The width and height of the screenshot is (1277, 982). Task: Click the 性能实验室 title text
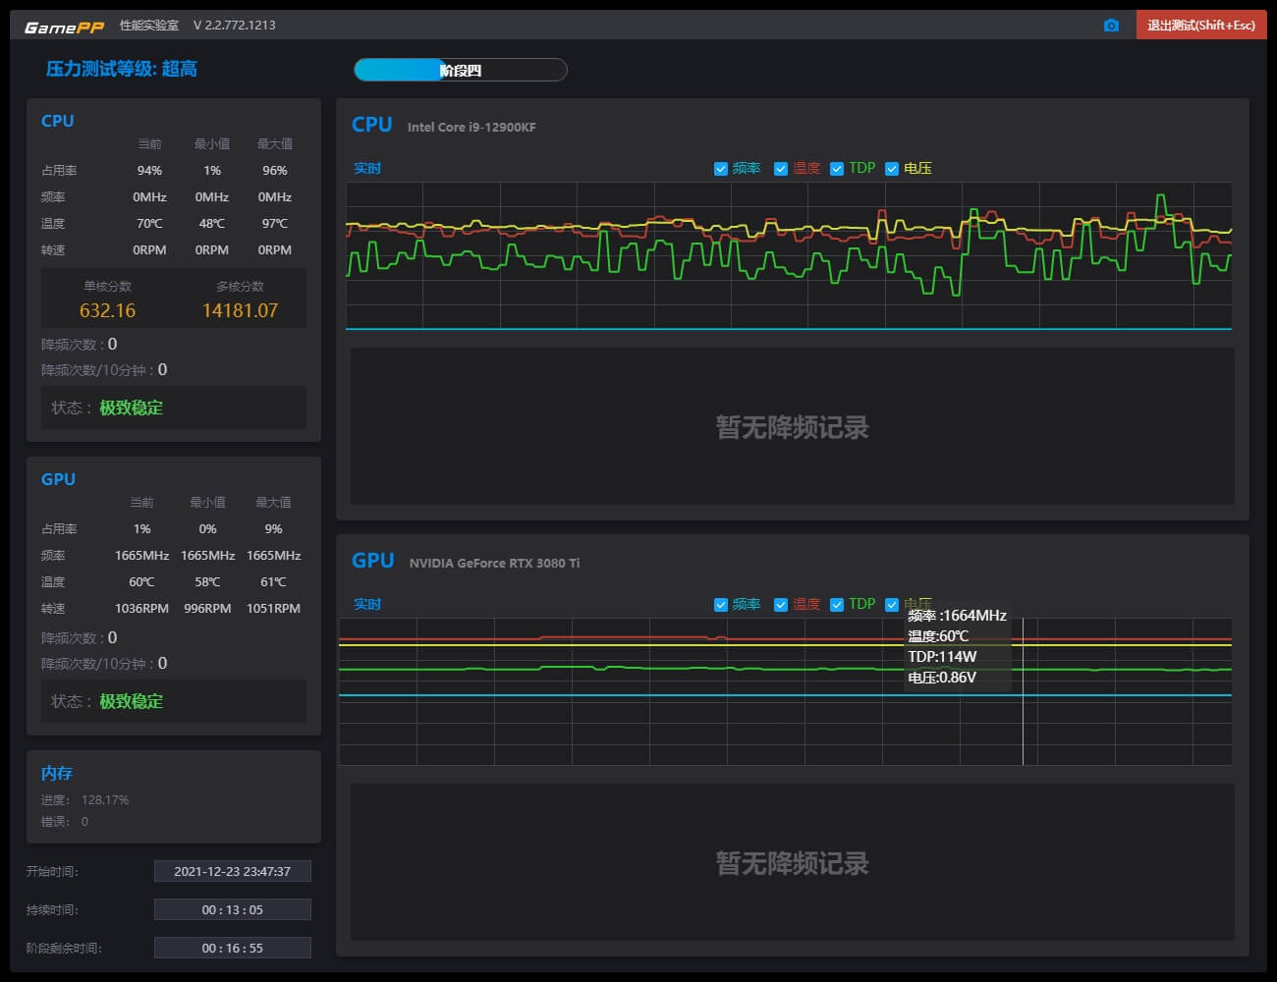tap(149, 26)
